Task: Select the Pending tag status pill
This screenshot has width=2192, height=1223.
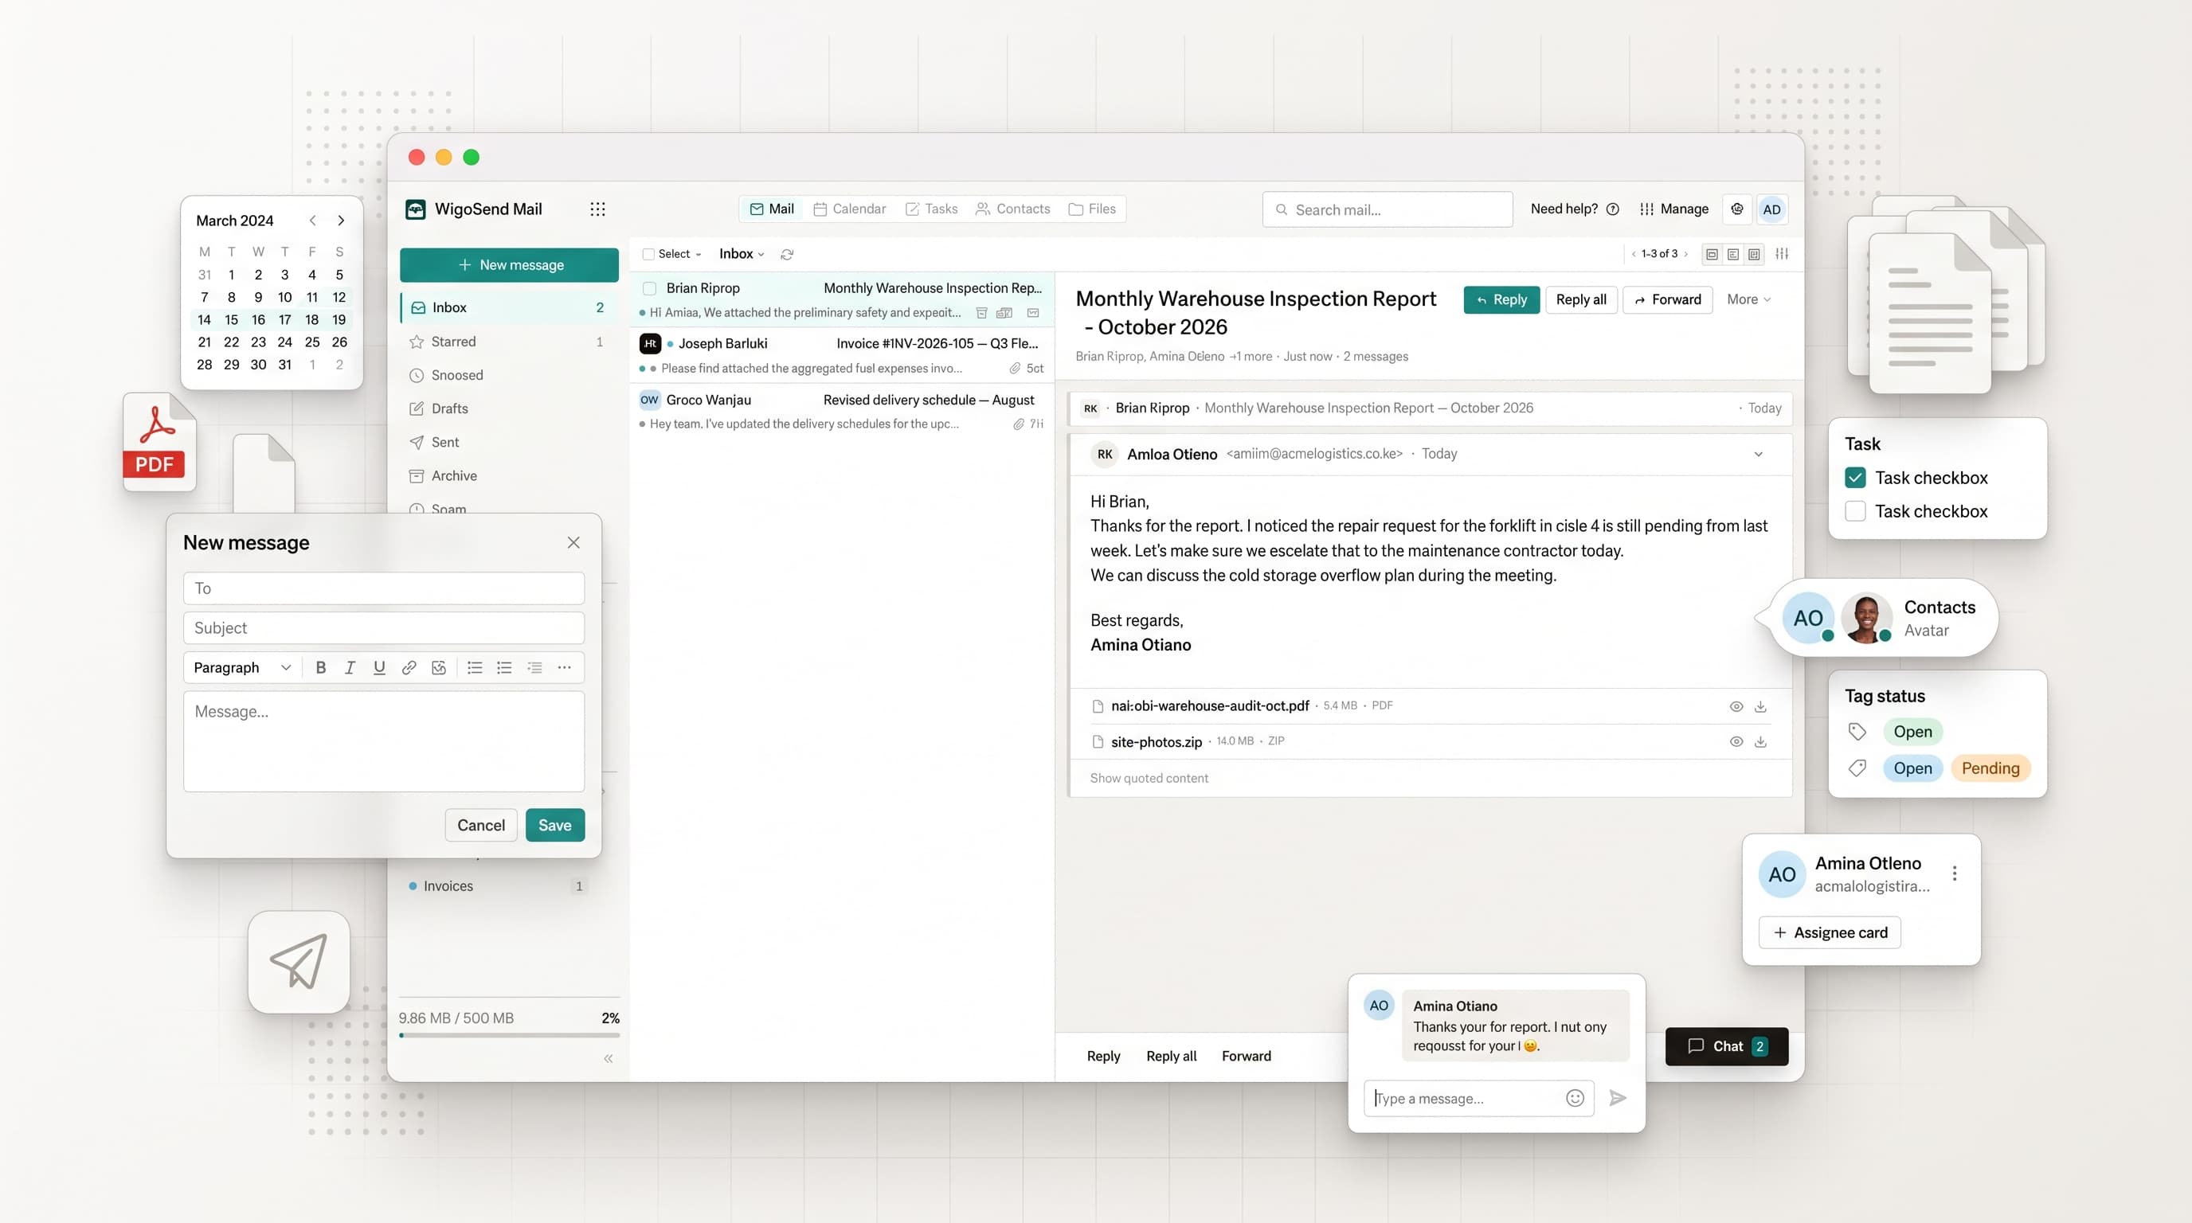Action: [x=1990, y=768]
